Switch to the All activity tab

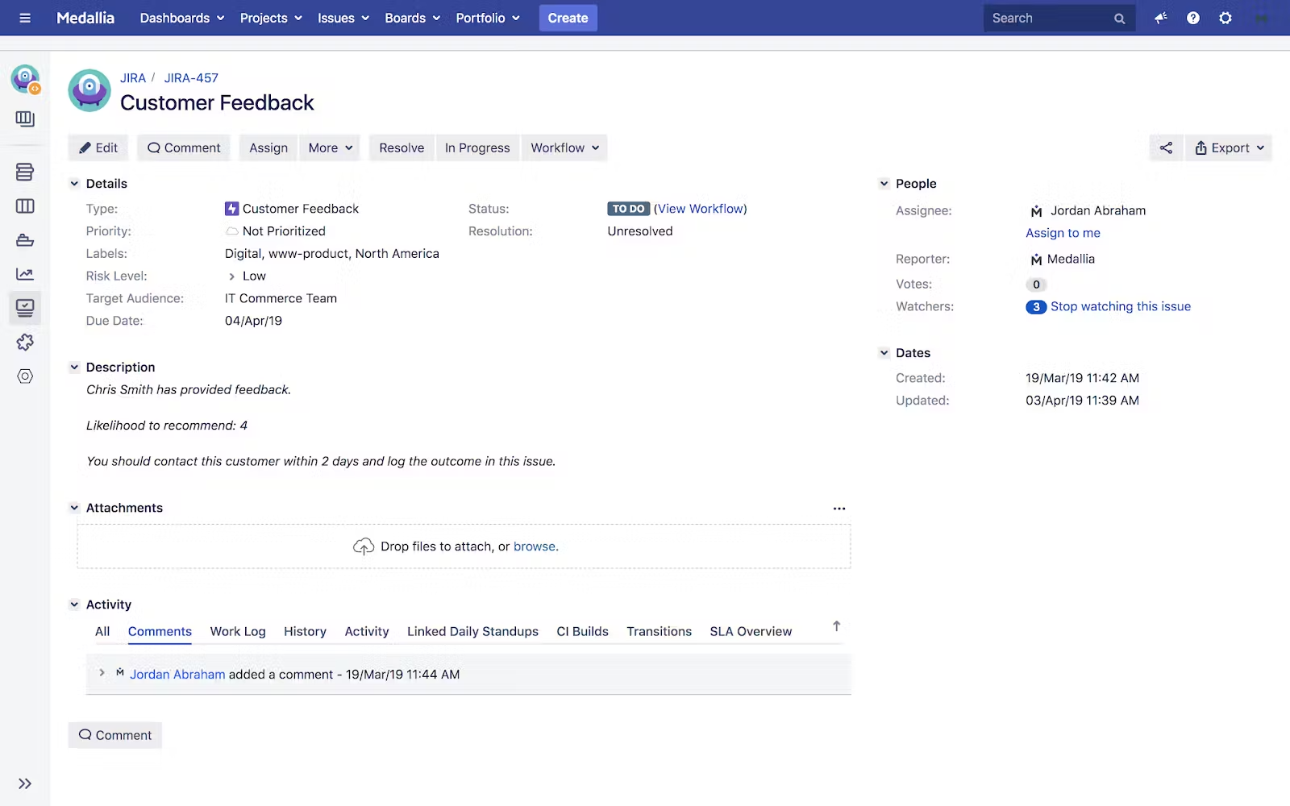[x=102, y=631]
